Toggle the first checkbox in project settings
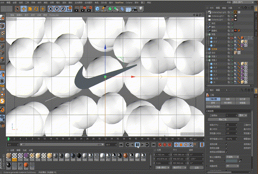 (x=227, y=144)
